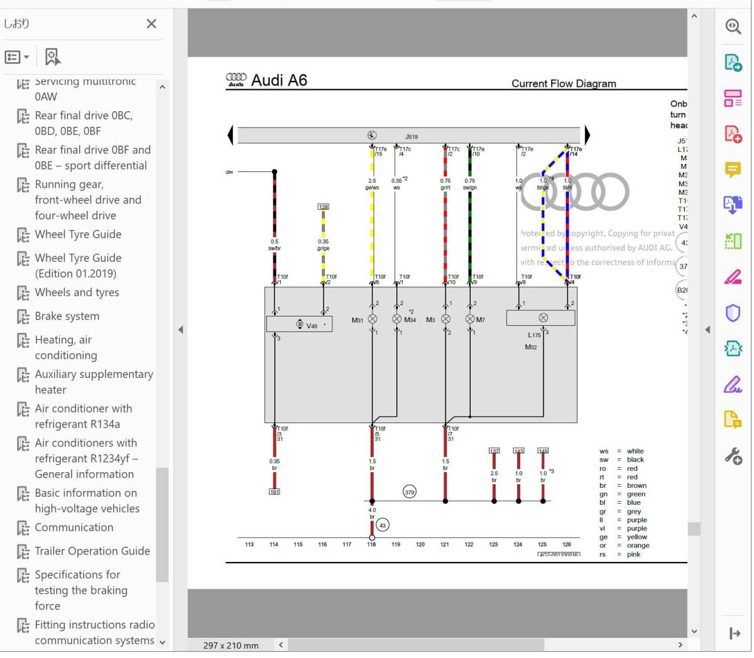Click the 'Current Flow Diagram' heading
Viewport: 754px width, 658px height.
564,84
